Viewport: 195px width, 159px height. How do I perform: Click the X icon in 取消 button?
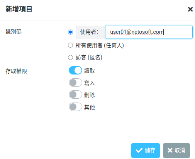(x=170, y=150)
